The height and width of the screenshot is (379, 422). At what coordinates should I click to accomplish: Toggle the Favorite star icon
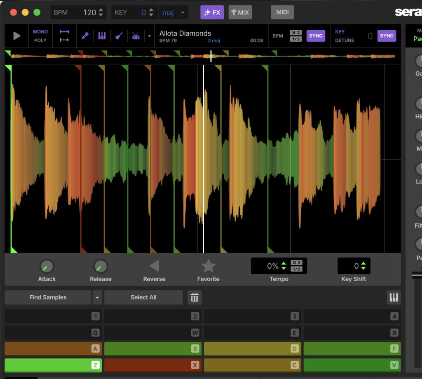pyautogui.click(x=208, y=266)
